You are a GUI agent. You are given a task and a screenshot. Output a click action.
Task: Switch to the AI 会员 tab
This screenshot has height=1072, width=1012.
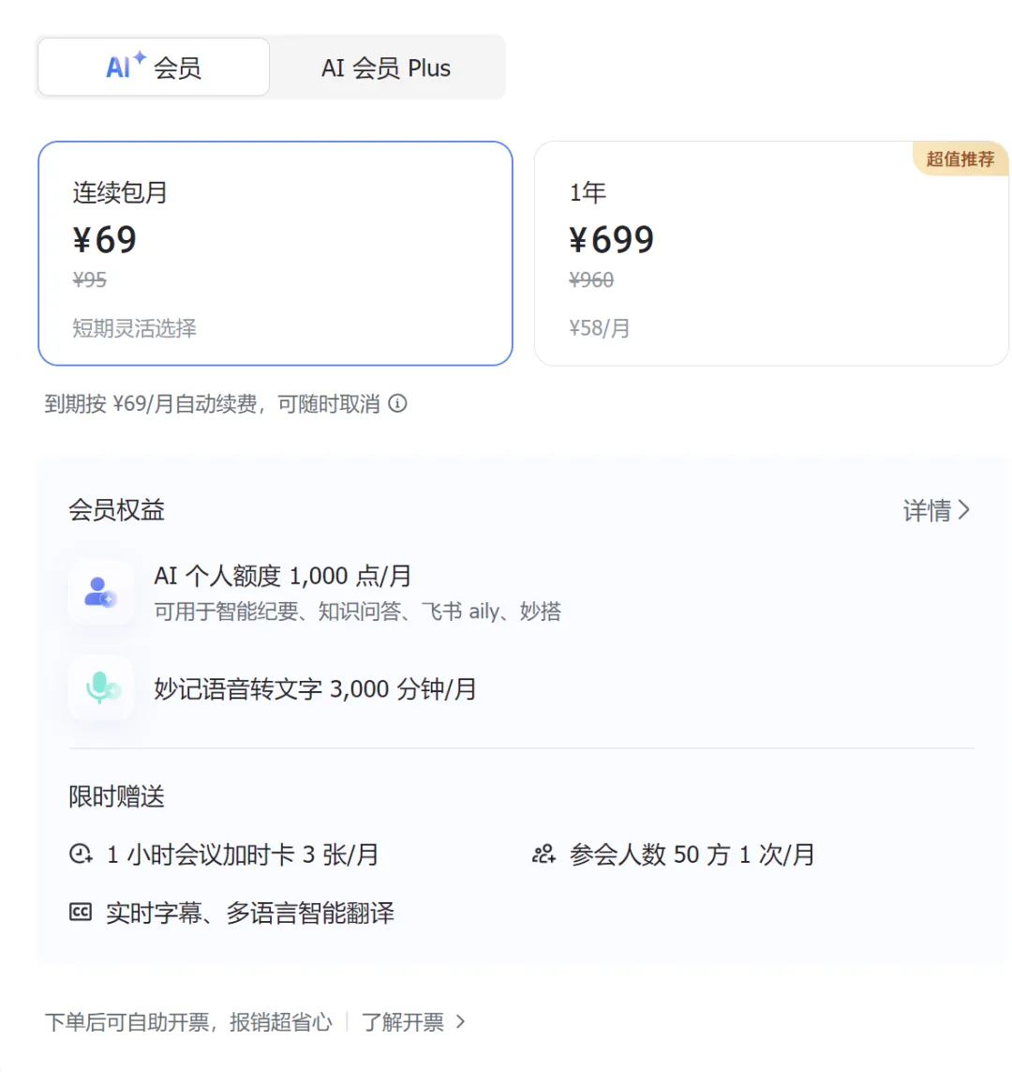point(155,68)
